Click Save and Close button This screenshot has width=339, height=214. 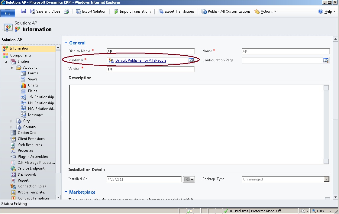tap(45, 11)
